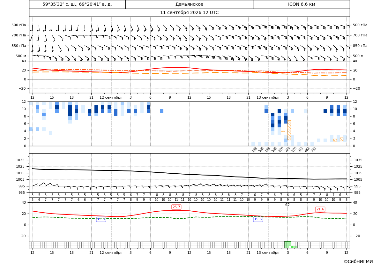Click the tall orange hatched convection bar
This screenshot has width=373, height=264.
pos(289,130)
